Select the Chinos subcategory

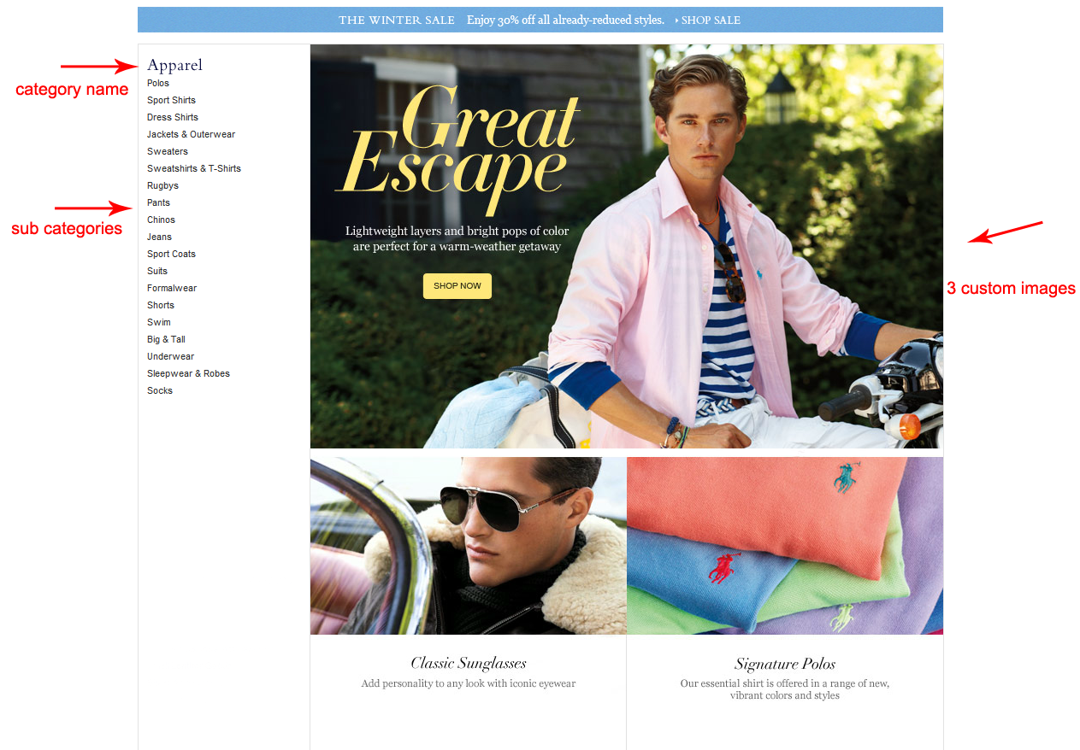point(161,220)
